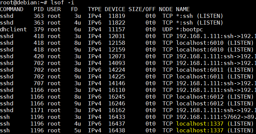Select device value 12158
The width and height of the screenshot is (256, 134).
click(x=117, y=43)
